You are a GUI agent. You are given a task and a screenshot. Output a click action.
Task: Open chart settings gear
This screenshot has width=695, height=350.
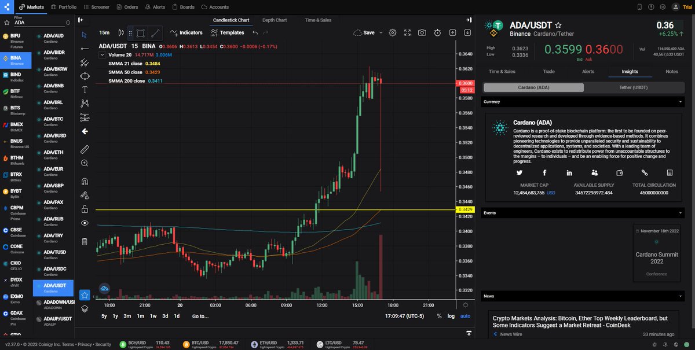[x=393, y=33]
